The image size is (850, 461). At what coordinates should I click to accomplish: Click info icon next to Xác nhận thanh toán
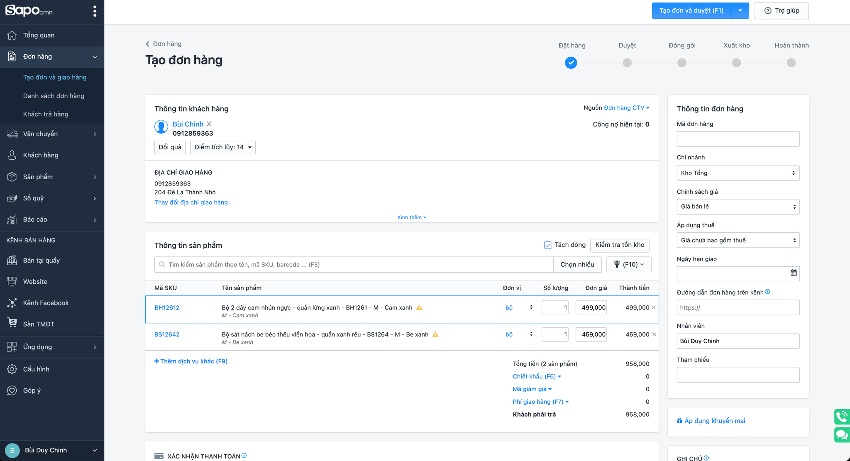pos(244,456)
